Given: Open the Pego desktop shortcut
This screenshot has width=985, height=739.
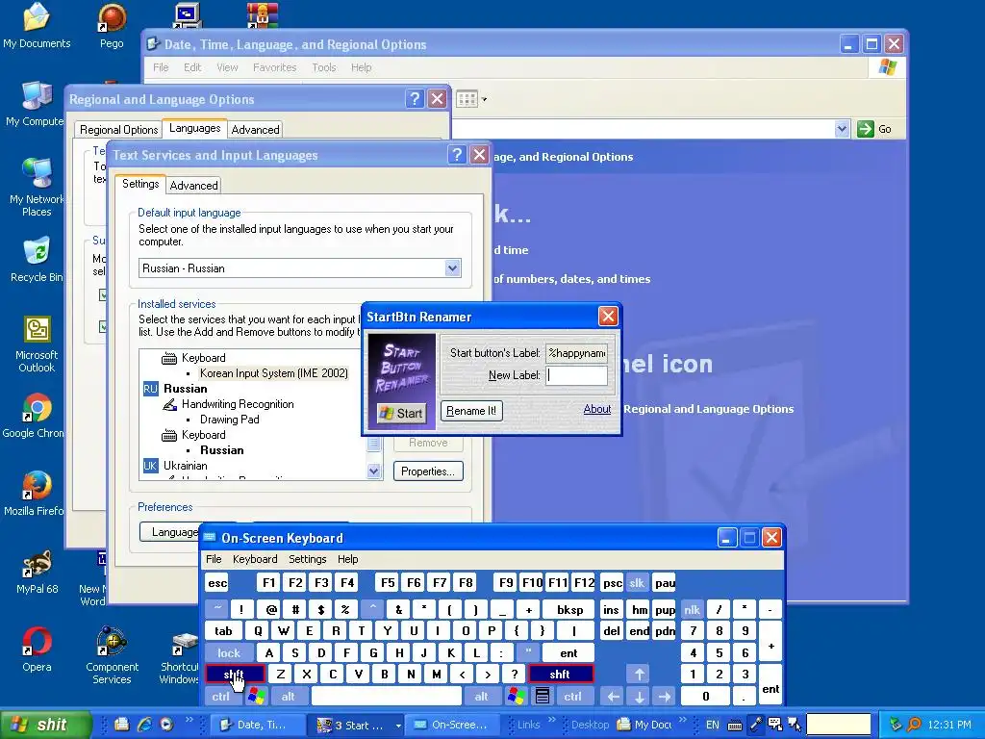Looking at the screenshot, I should 112,26.
